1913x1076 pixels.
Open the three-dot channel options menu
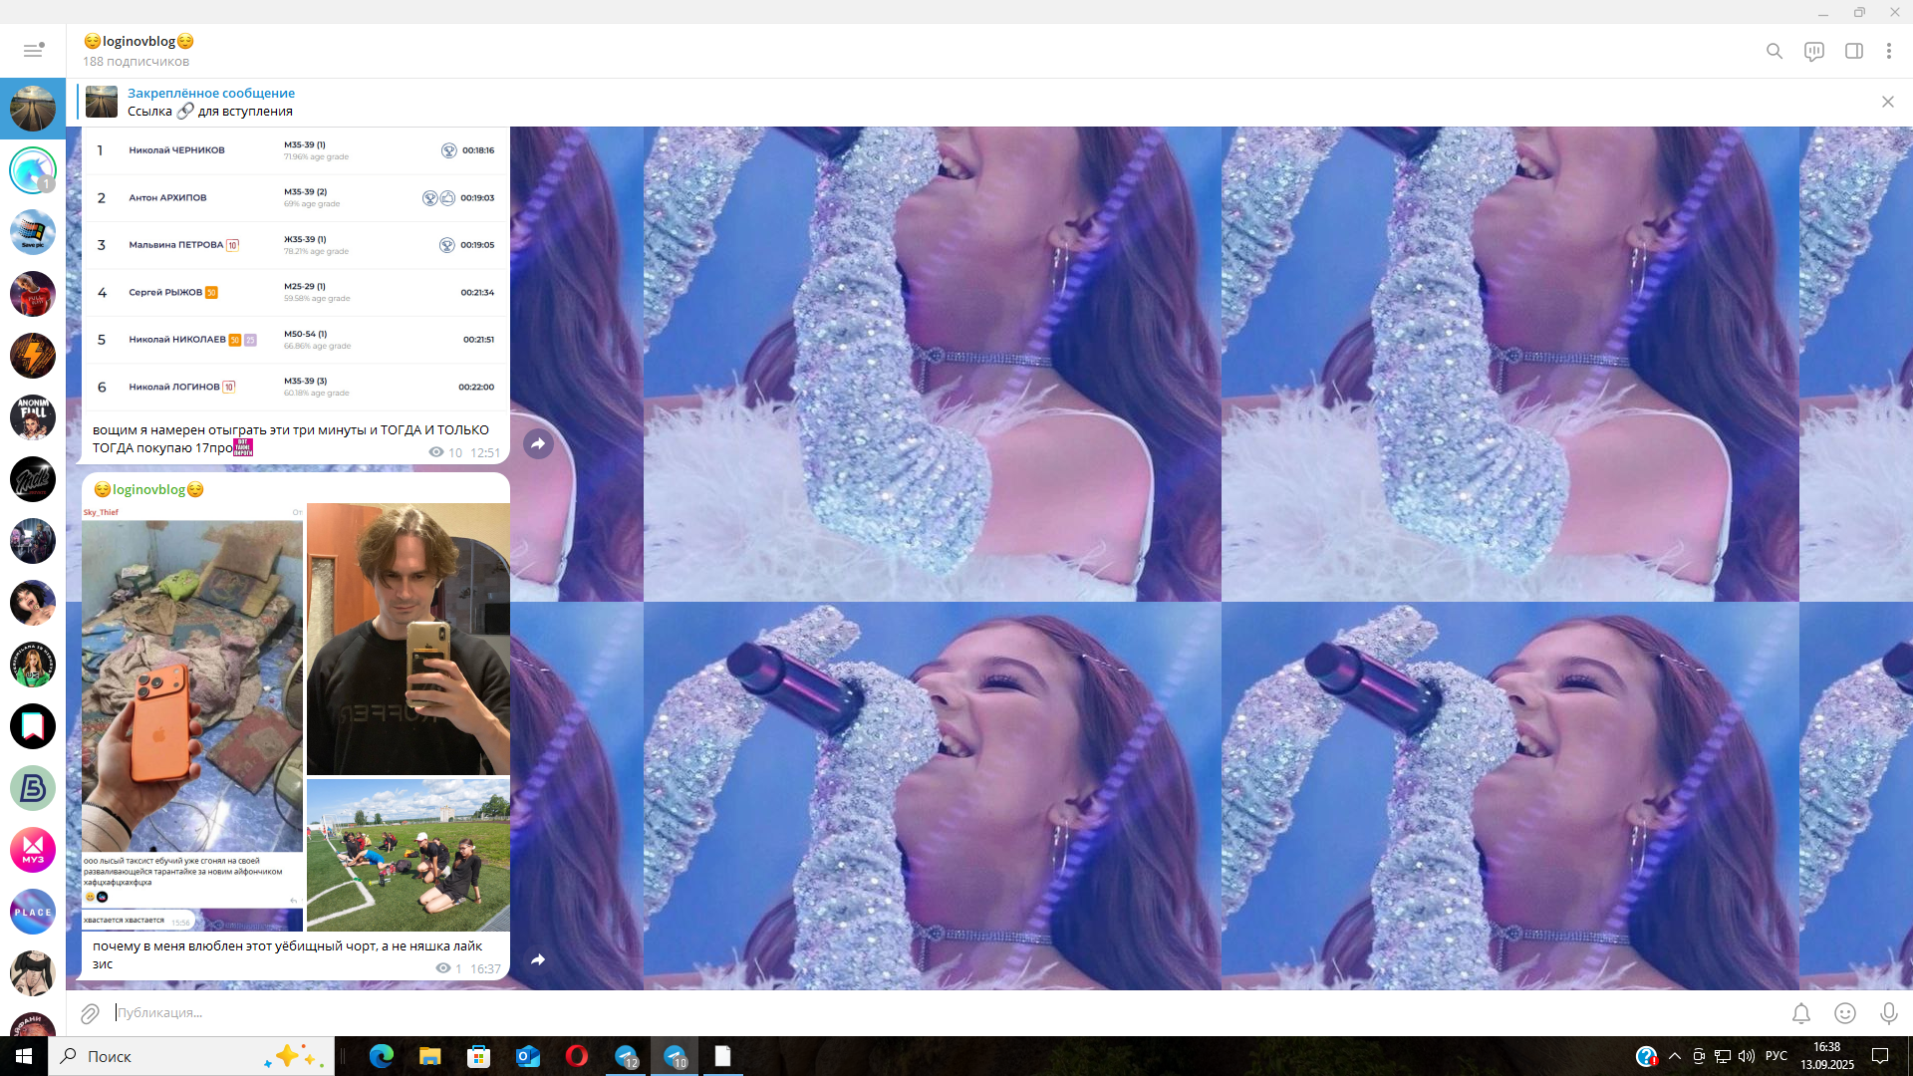1889,51
